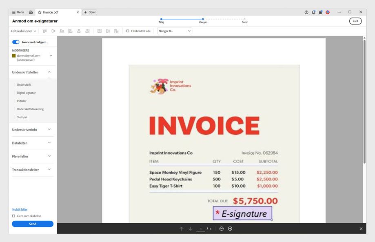
Task: Open Feltskabeloner dropdown
Action: (23, 31)
